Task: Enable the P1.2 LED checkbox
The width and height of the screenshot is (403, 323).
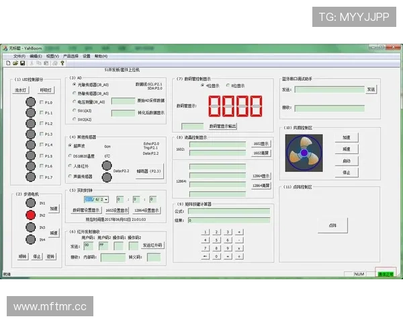Action: point(41,124)
